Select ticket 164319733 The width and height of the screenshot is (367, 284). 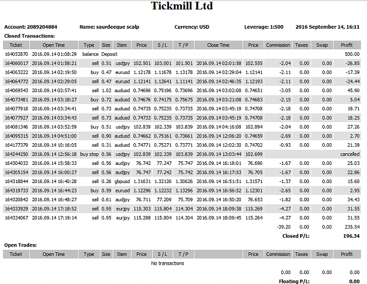[x=16, y=191]
